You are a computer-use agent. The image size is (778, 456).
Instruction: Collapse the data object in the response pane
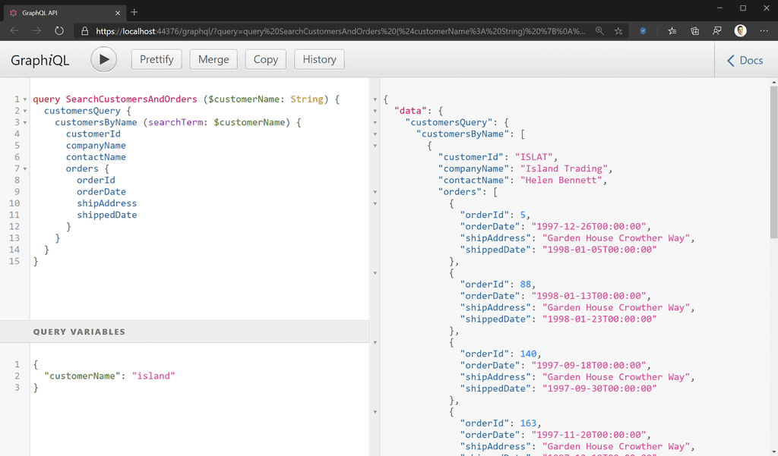tap(375, 110)
